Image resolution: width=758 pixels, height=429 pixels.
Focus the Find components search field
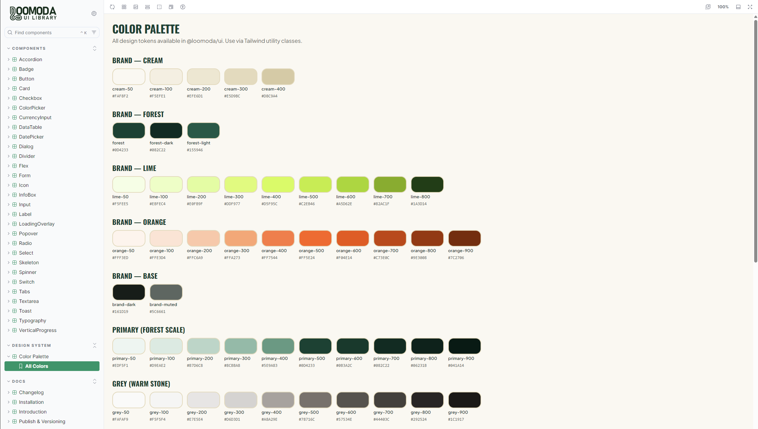[x=52, y=32]
